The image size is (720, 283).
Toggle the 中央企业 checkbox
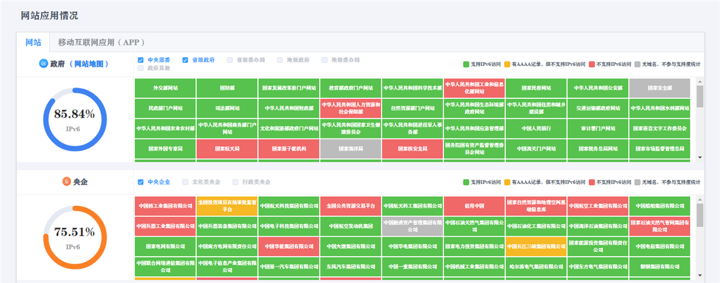coord(140,182)
